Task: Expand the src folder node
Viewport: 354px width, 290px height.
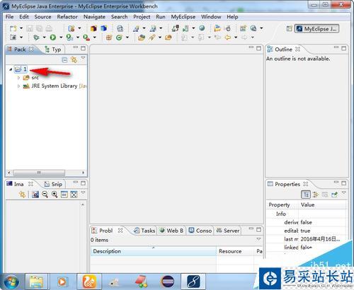Action: [x=18, y=78]
